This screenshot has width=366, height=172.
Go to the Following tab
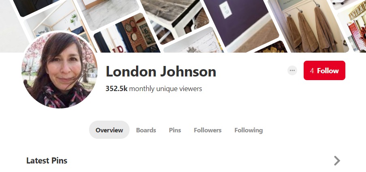point(249,130)
